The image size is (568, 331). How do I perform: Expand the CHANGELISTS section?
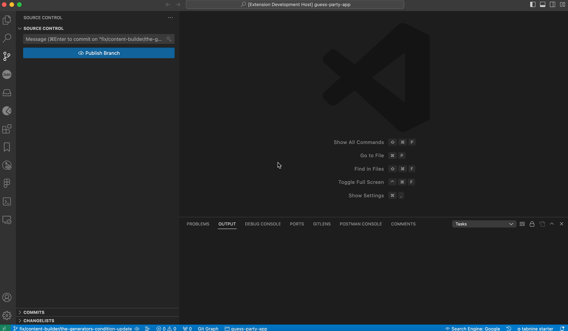(39, 321)
